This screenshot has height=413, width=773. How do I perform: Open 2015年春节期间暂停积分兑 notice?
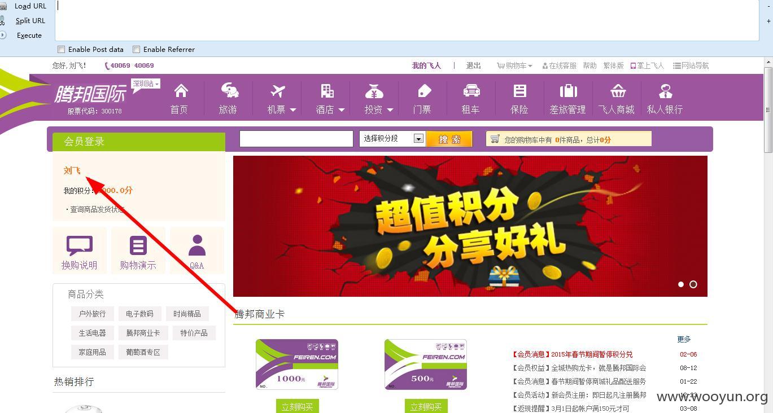[x=592, y=354]
